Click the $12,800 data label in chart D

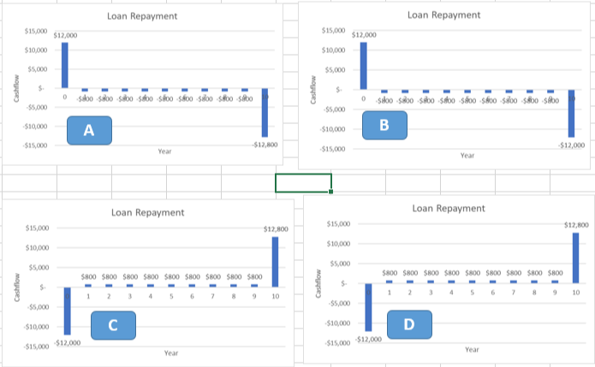[576, 225]
